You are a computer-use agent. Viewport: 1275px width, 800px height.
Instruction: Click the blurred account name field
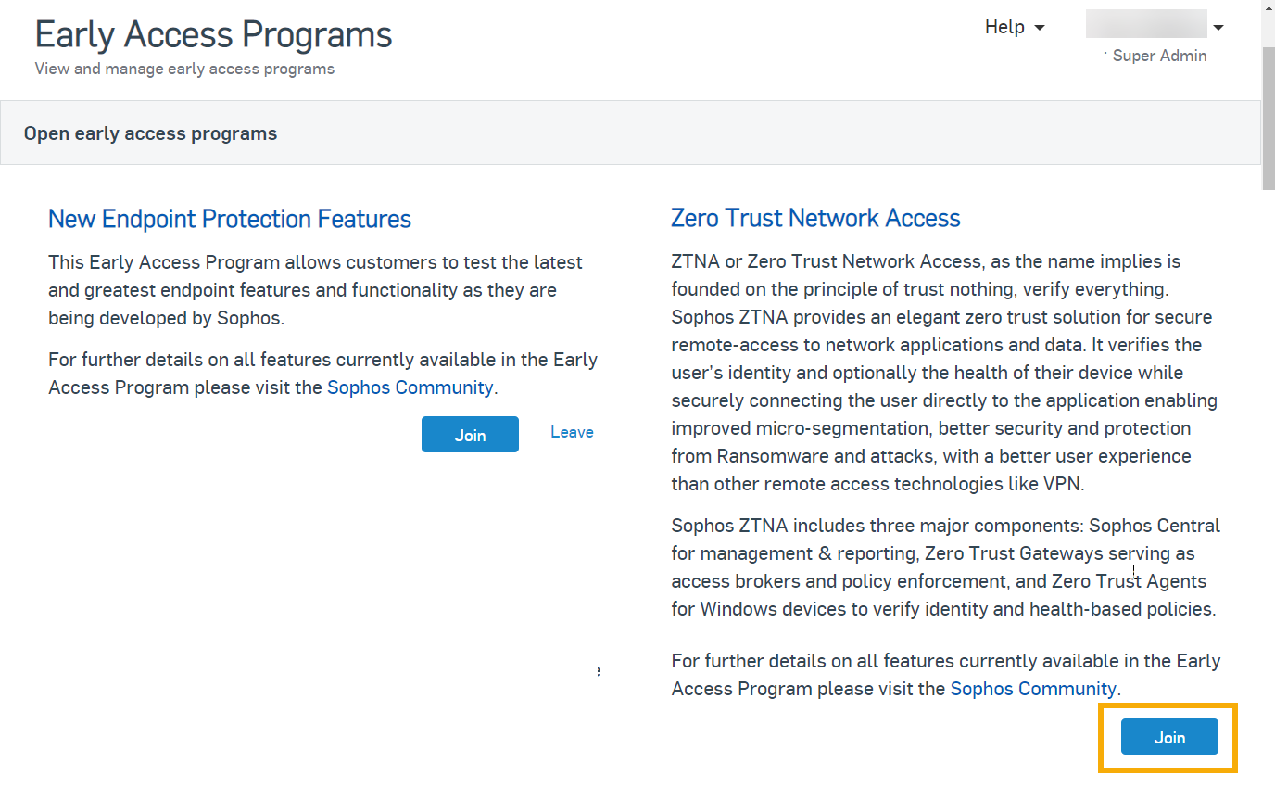point(1145,24)
